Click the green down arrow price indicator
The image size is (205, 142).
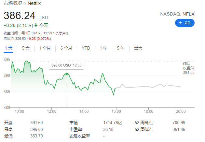[36, 25]
